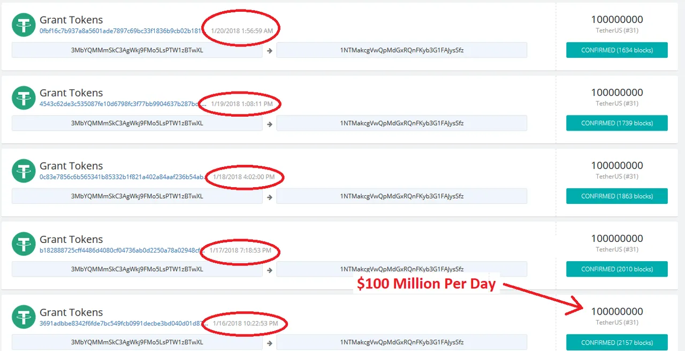Click the timestamp 1/20/2018 1:56:59 AM
The height and width of the screenshot is (351, 685).
[242, 30]
